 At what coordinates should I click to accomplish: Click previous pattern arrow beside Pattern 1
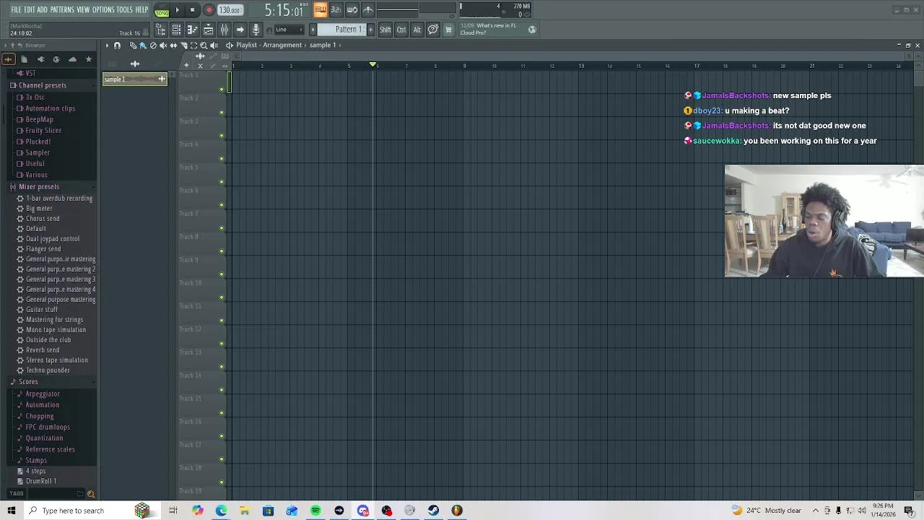[x=313, y=30]
